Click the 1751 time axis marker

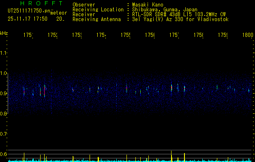pos(28,35)
